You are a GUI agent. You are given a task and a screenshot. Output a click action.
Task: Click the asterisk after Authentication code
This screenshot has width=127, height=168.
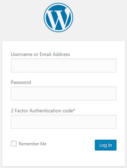click(x=74, y=110)
